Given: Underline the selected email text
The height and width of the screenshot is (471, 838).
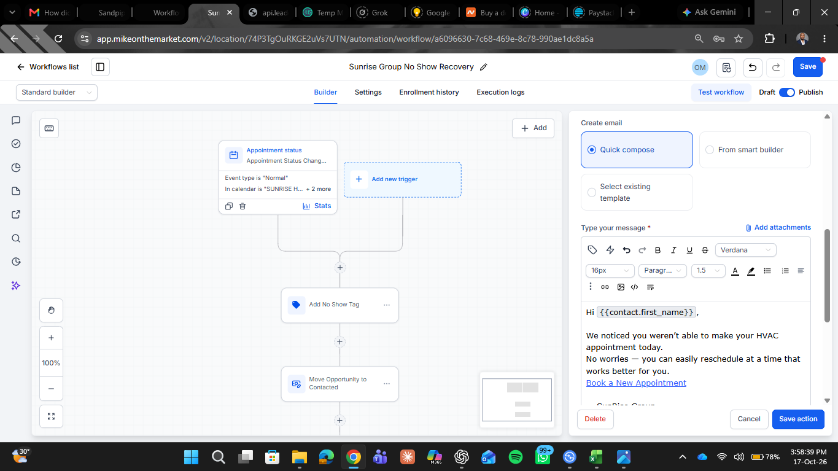Looking at the screenshot, I should (x=689, y=250).
